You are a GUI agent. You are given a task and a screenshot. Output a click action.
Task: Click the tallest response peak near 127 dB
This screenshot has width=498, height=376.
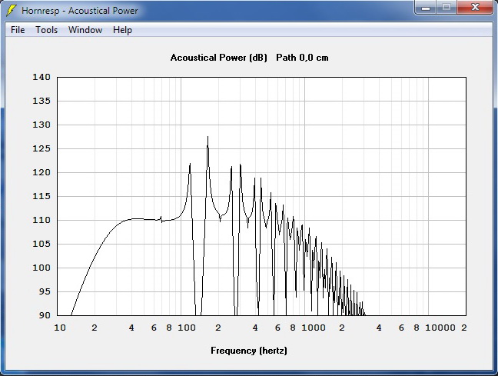coord(207,138)
